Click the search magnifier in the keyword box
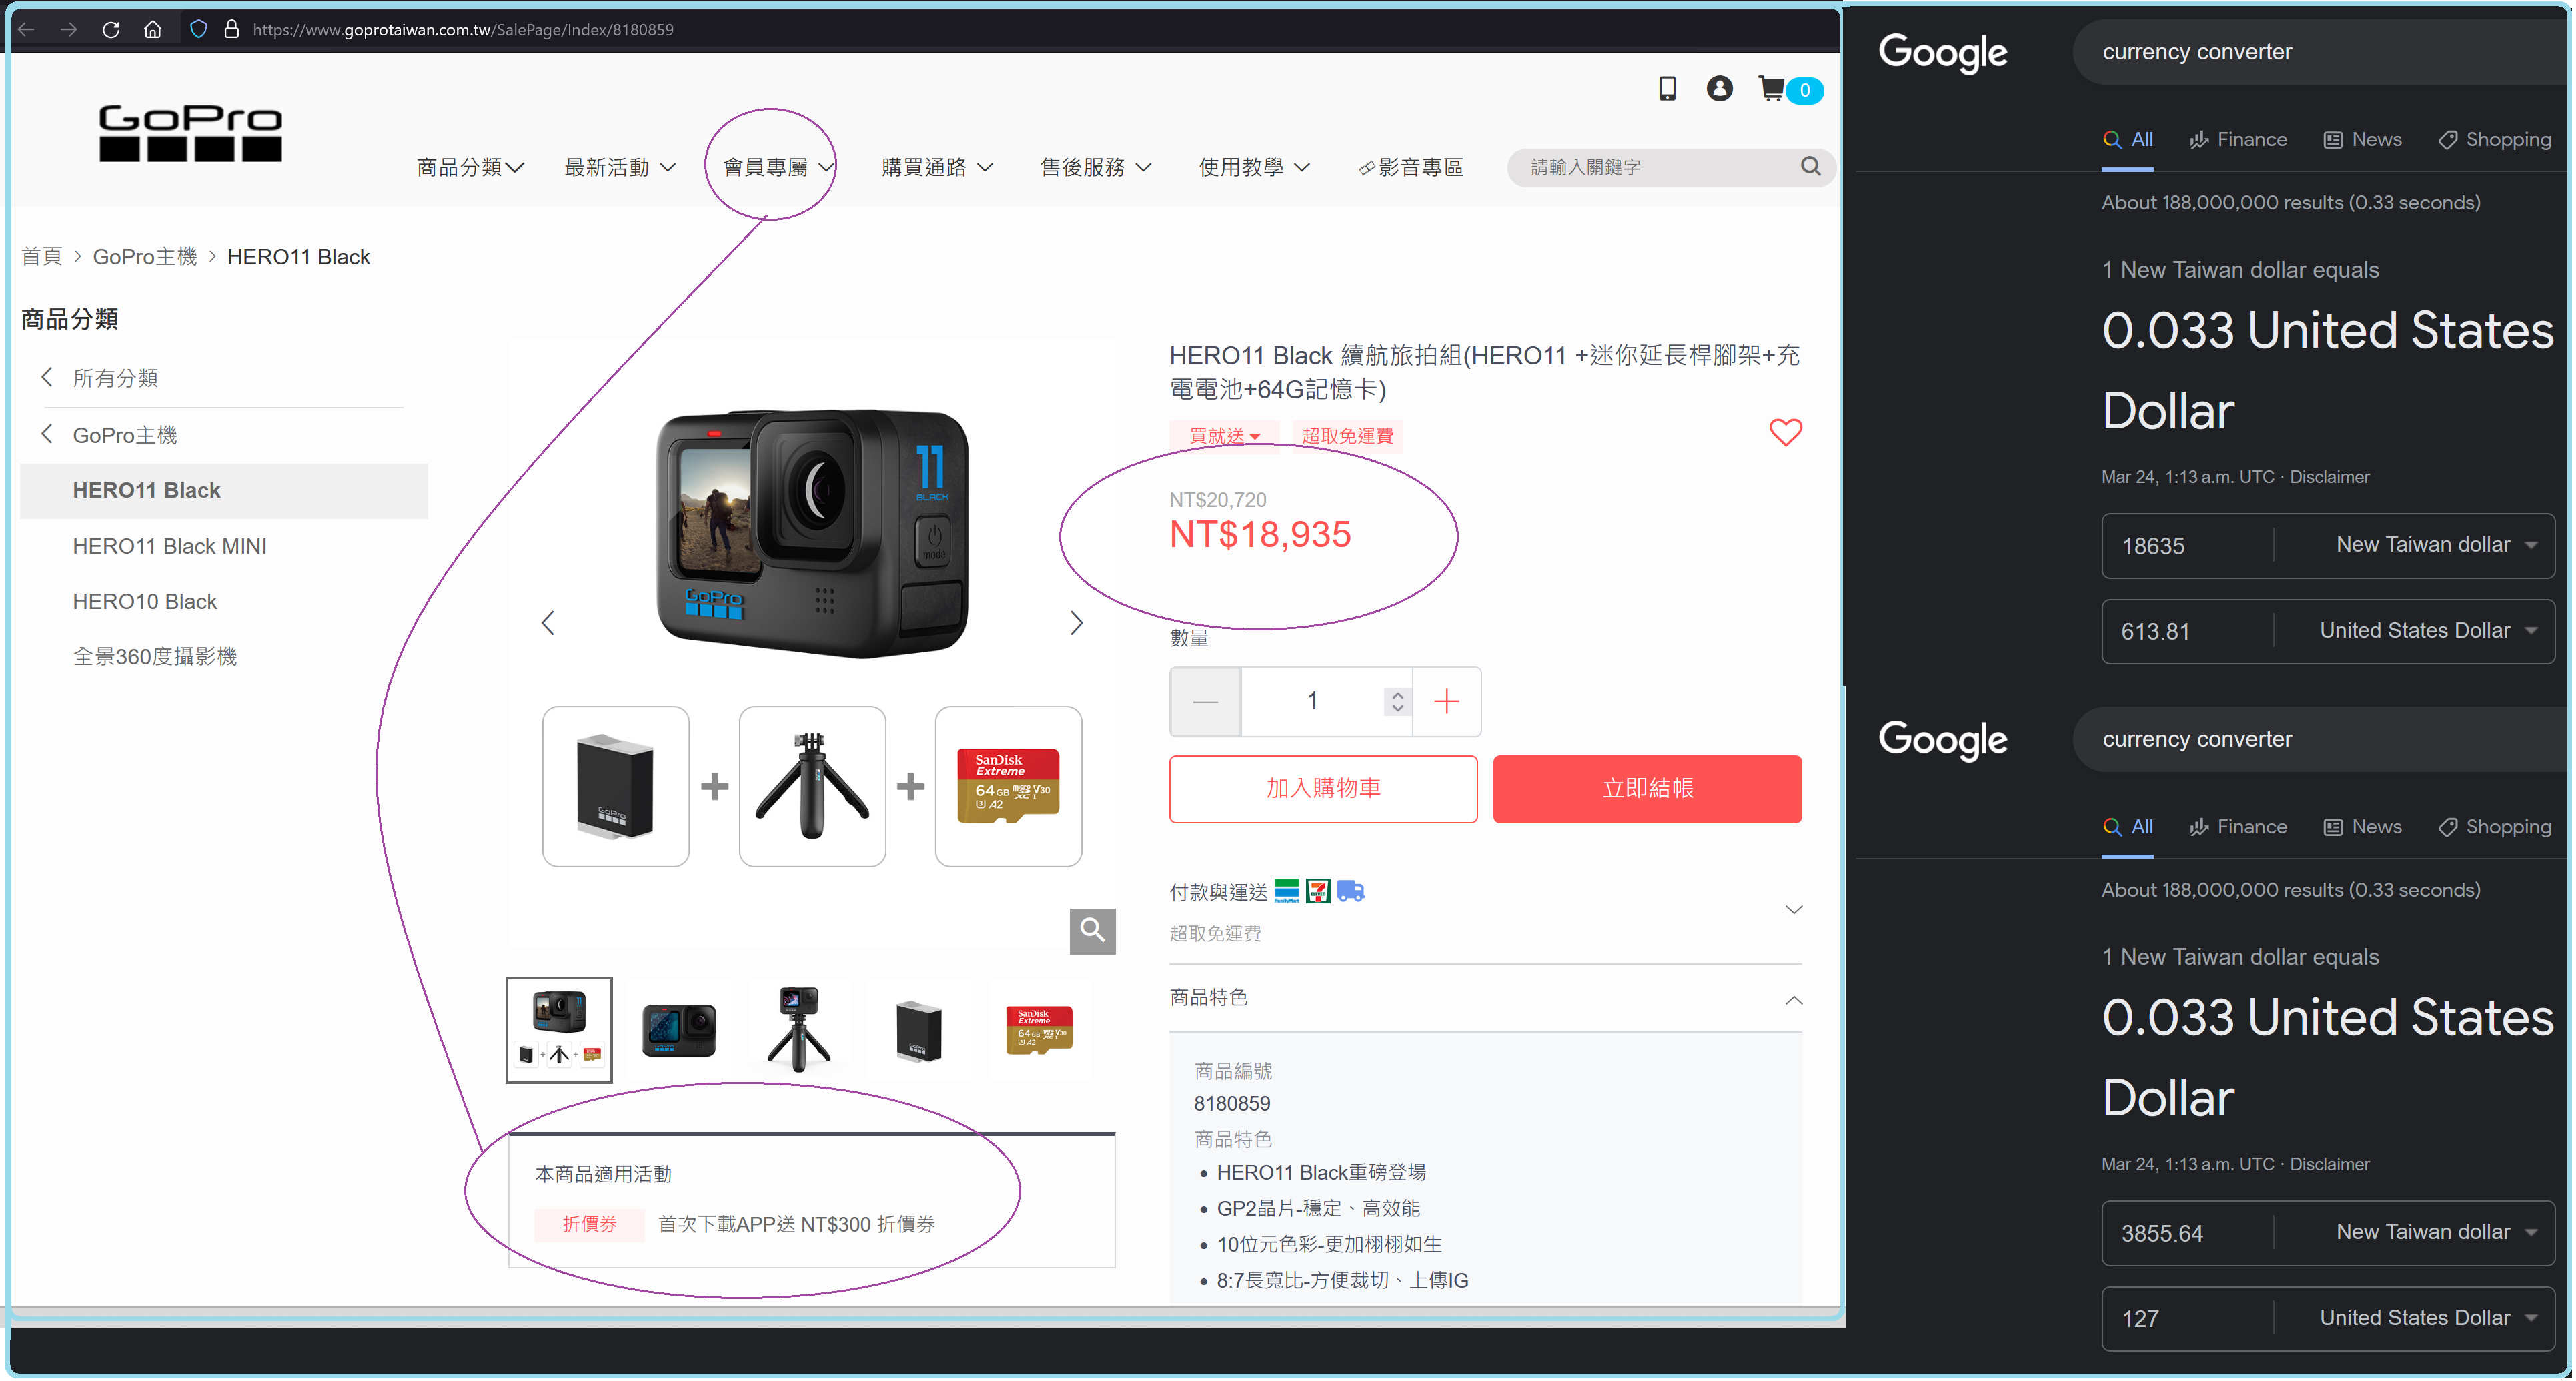2576x1381 pixels. pos(1810,166)
